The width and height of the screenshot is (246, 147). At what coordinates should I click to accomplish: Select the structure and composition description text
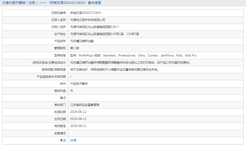tap(130, 63)
